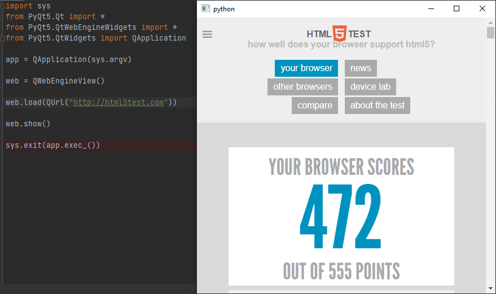This screenshot has height=294, width=496.
Task: Click the 'web.show()' code line
Action: click(x=28, y=124)
